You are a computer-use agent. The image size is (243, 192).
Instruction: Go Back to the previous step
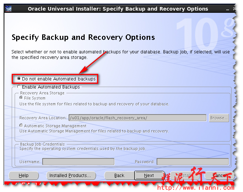[119, 176]
